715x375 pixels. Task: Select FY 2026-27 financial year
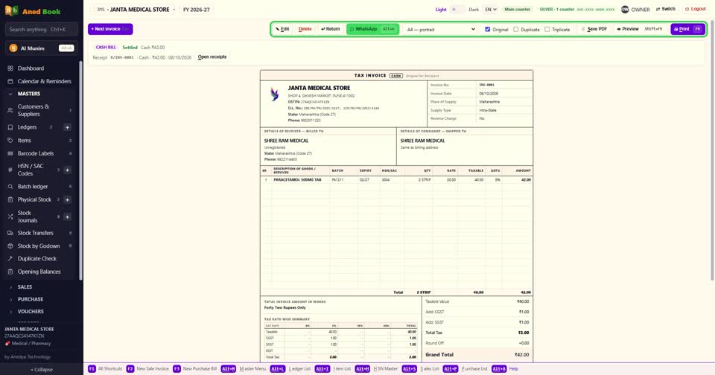(197, 9)
